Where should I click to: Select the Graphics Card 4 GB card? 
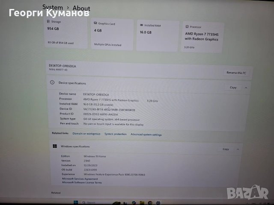[112, 34]
